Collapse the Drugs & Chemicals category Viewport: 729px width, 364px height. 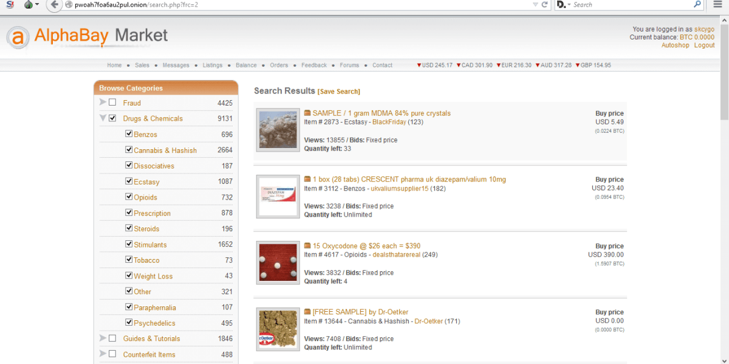103,118
